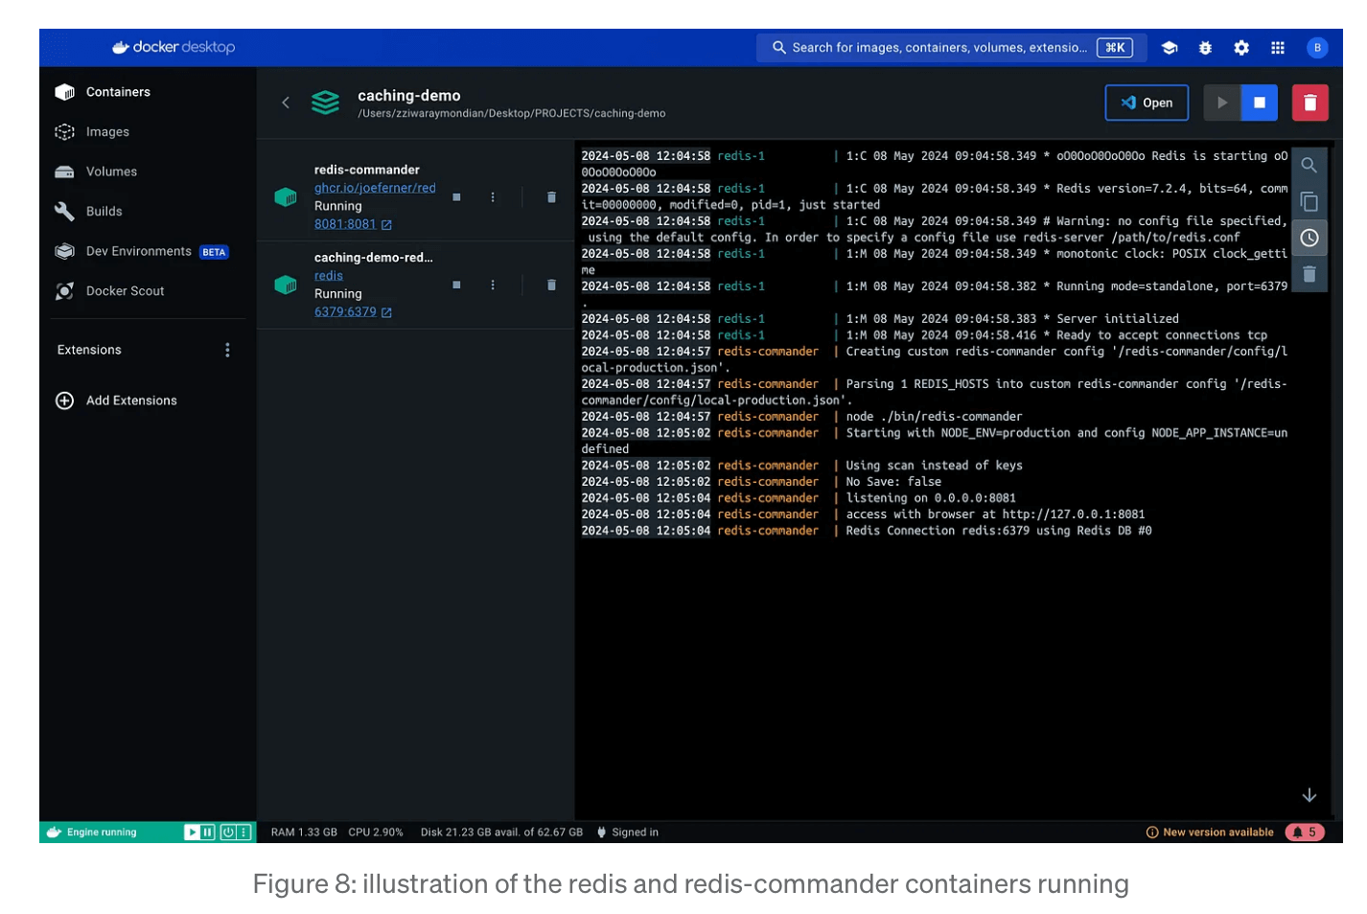Open more actions menu for caching-demo-red container

(x=493, y=285)
